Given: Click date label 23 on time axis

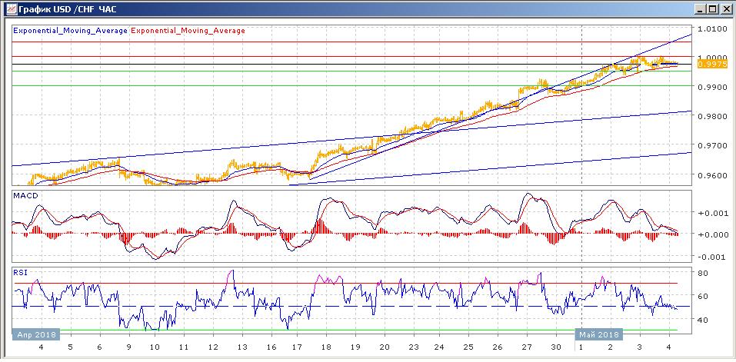Looking at the screenshot, I should coord(412,347).
